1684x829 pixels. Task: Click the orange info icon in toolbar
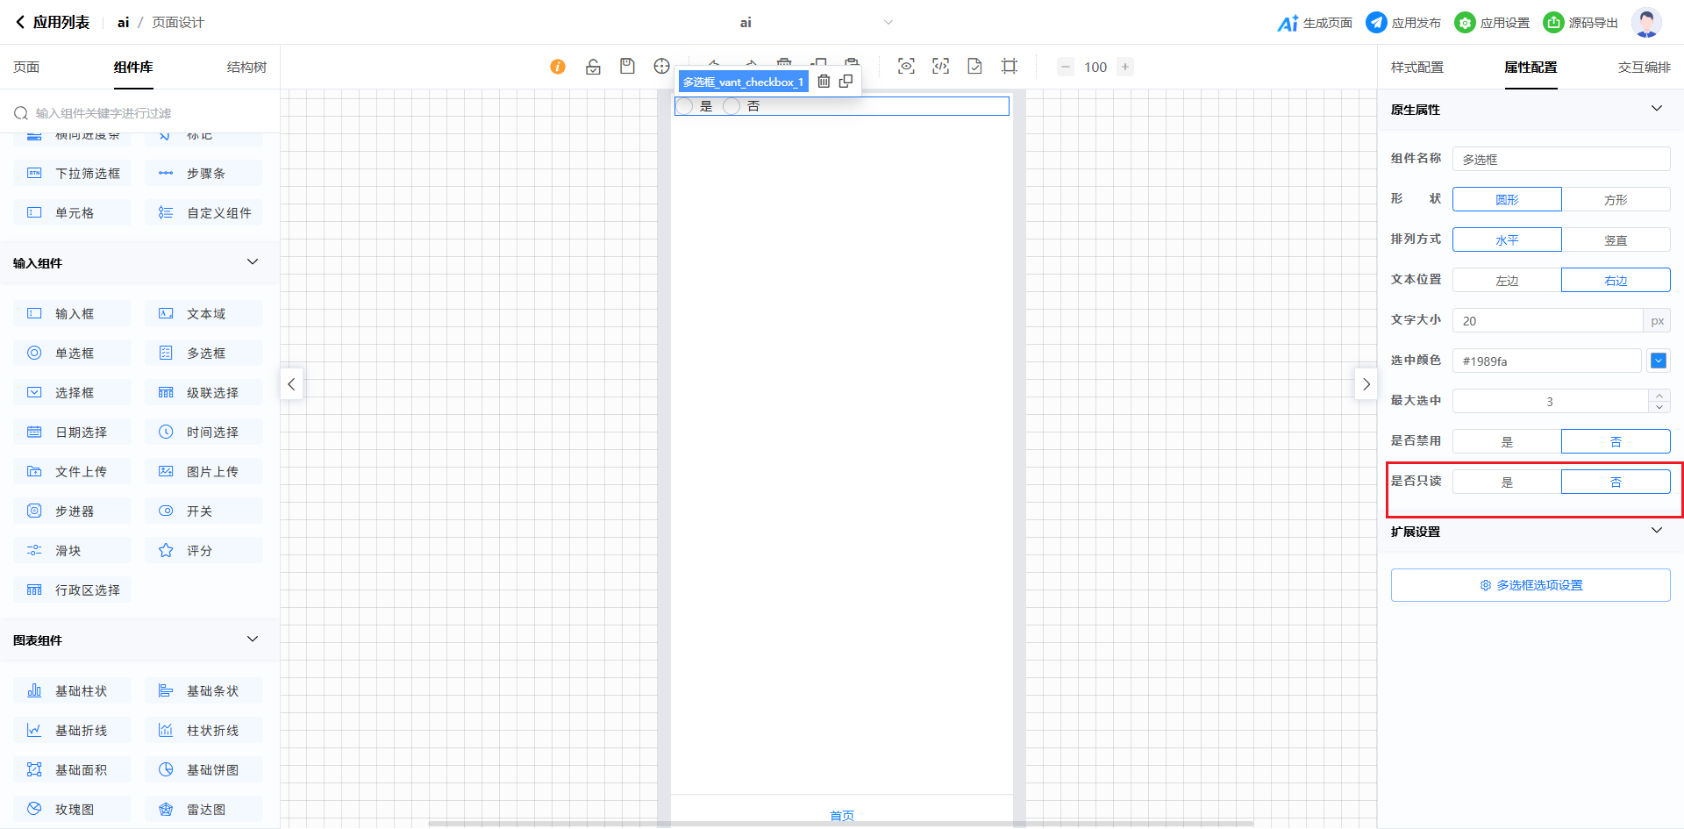pos(558,67)
